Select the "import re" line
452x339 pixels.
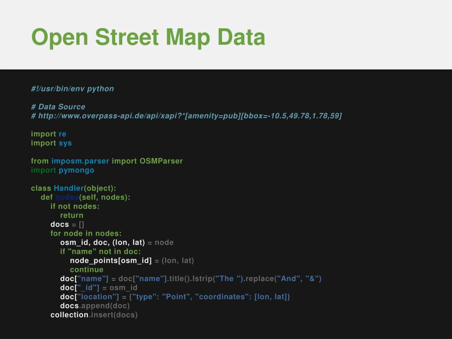[x=49, y=134]
